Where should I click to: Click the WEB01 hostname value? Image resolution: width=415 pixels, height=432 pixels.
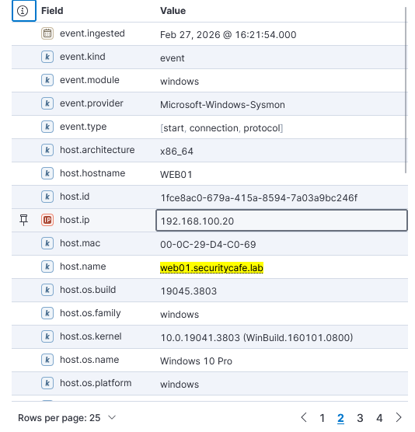coord(176,175)
